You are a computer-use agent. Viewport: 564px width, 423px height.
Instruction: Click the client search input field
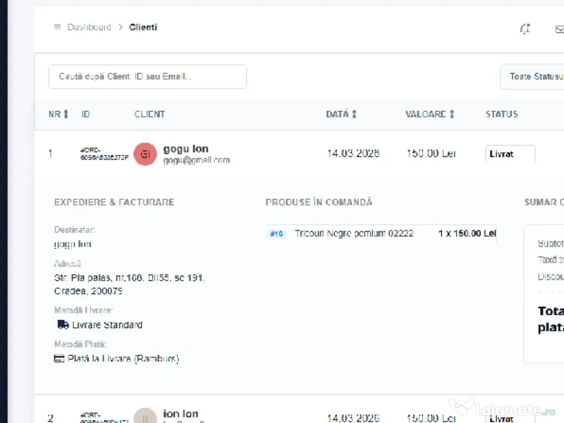pos(147,76)
